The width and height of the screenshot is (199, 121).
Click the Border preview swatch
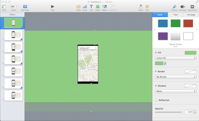pyautogui.click(x=190, y=72)
